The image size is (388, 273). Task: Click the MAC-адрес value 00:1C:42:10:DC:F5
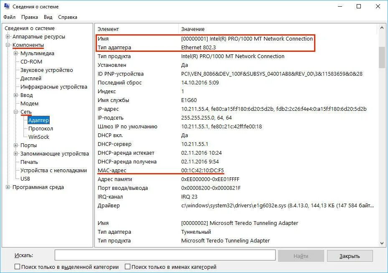[x=203, y=171]
